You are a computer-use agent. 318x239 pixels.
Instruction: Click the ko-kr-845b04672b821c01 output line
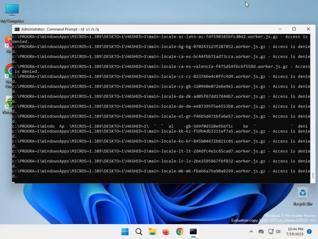[x=161, y=144]
